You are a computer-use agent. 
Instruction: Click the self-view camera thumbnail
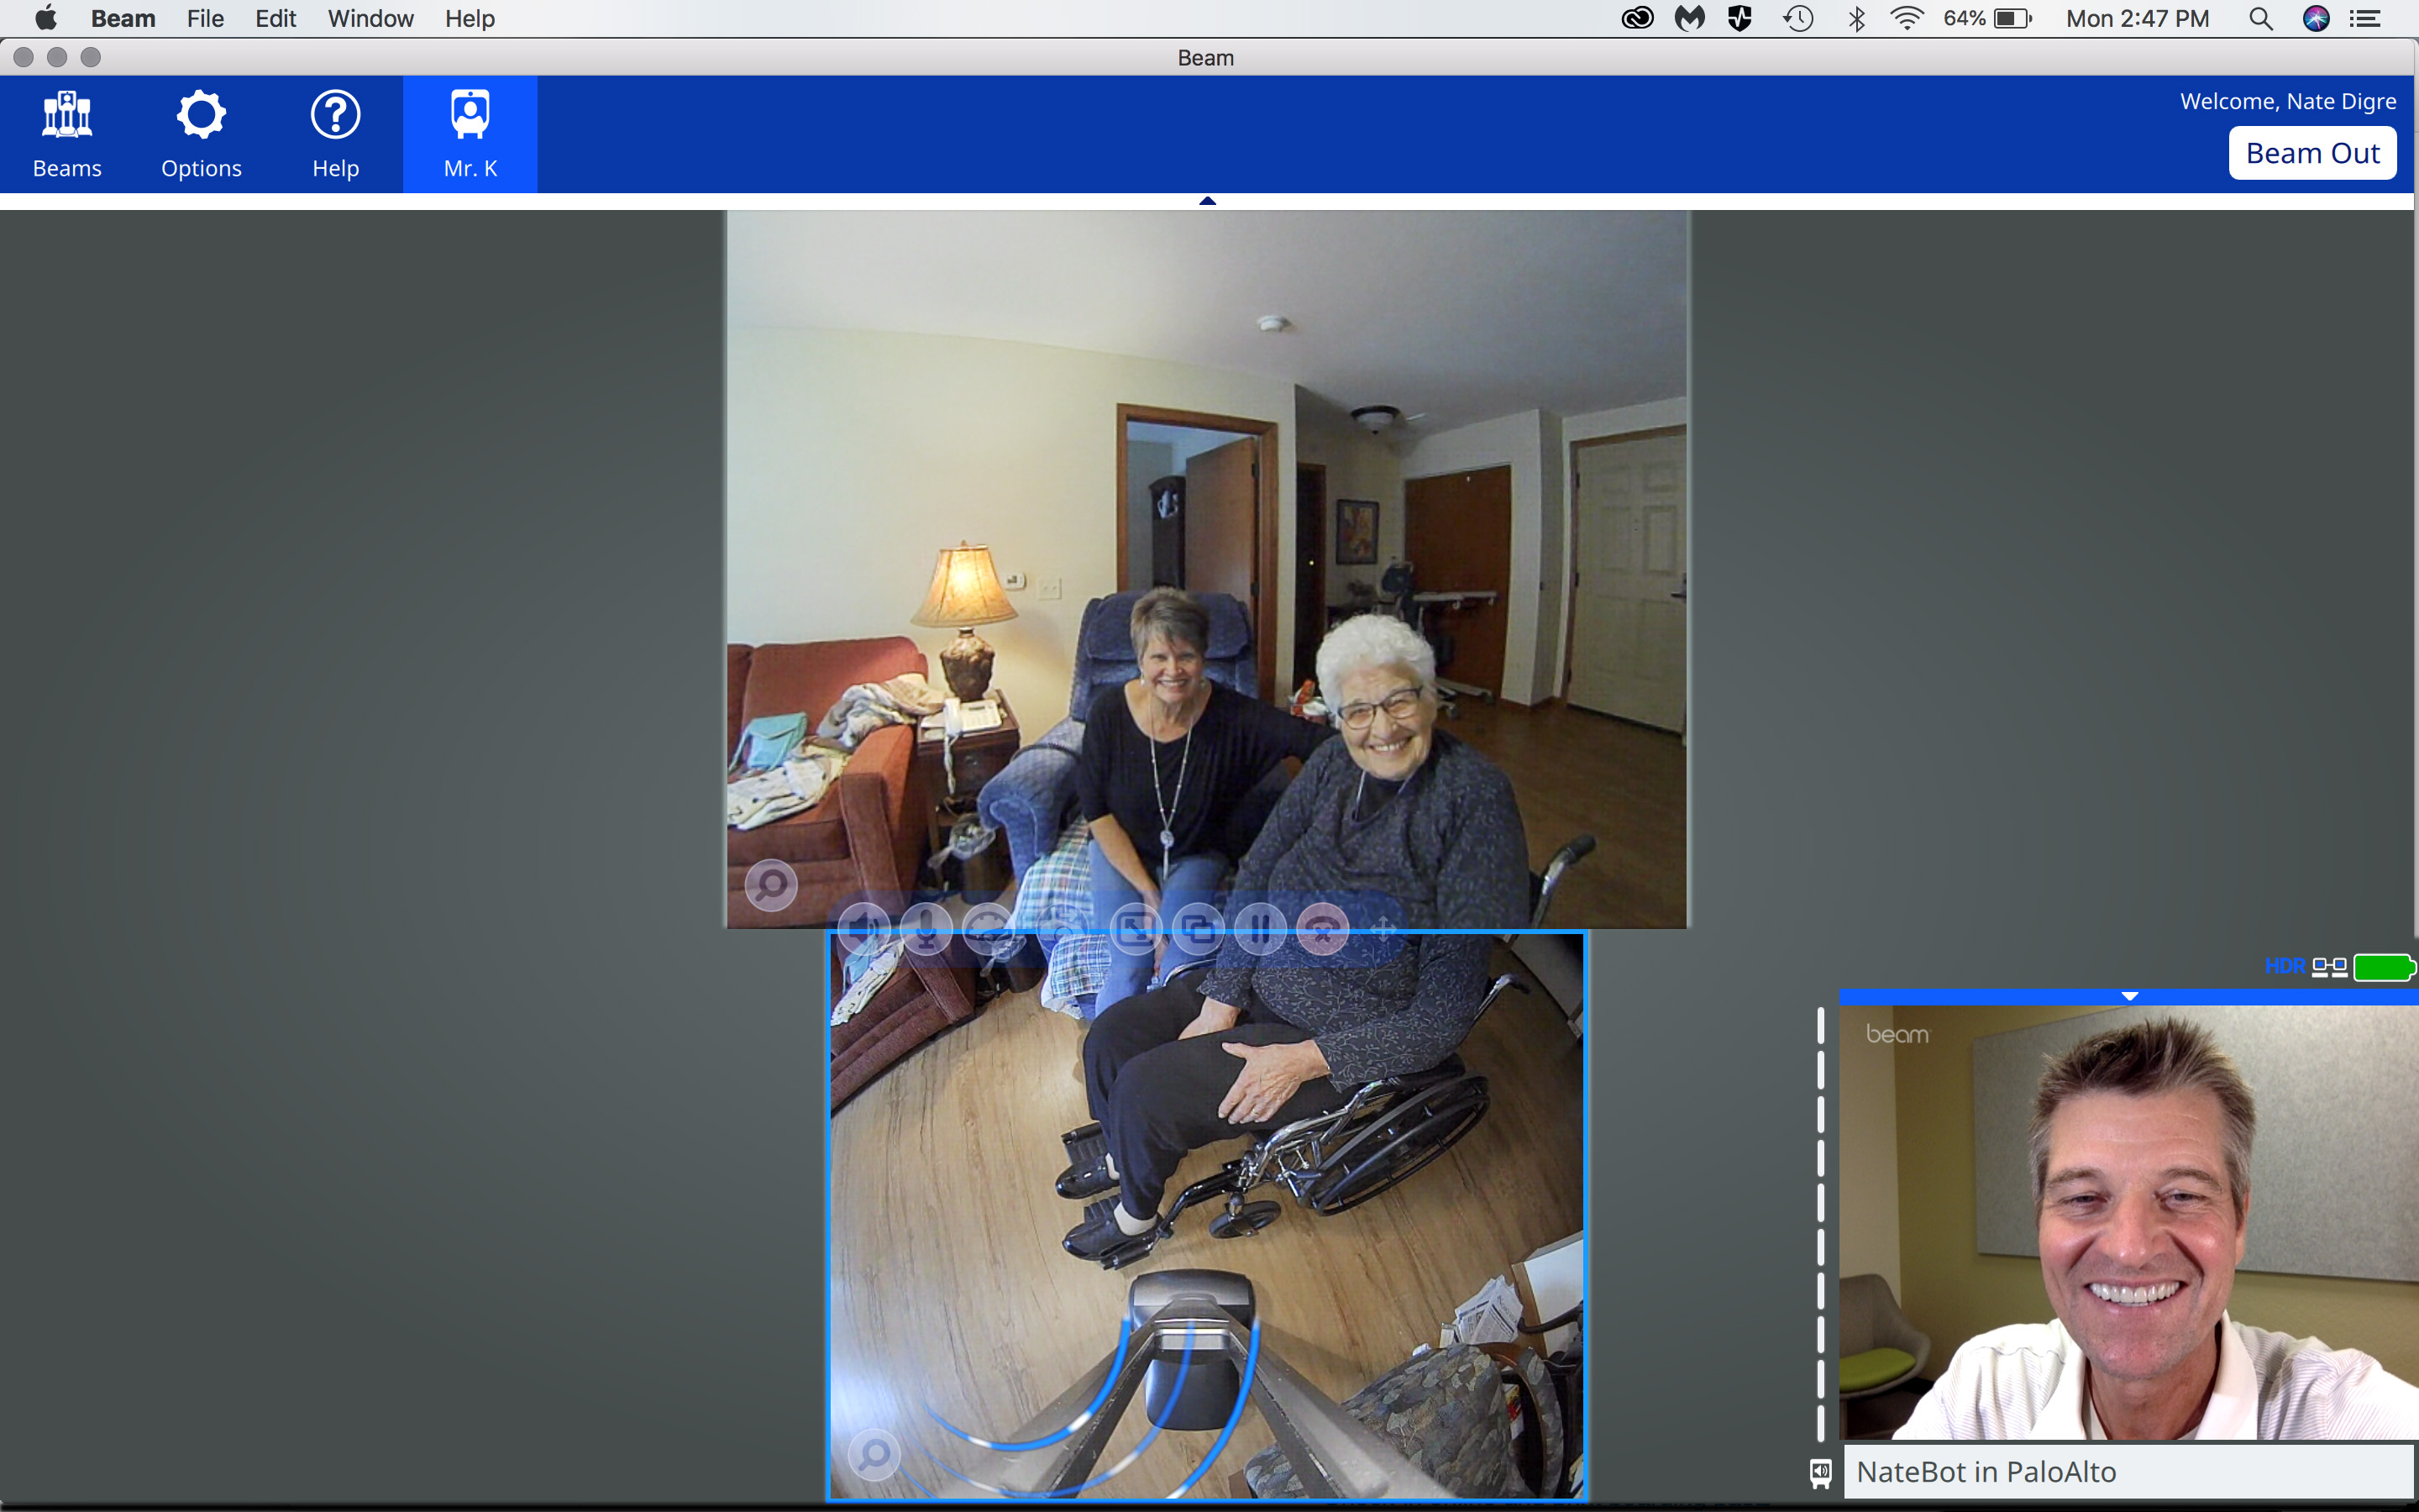(x=2128, y=1222)
